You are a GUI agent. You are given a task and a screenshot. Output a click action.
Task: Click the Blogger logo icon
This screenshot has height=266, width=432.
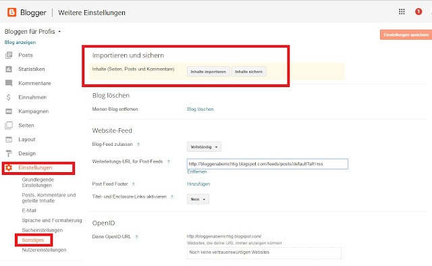12,12
